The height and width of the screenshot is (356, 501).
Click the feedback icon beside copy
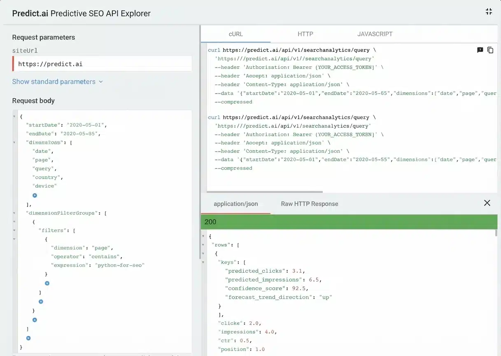tap(480, 50)
